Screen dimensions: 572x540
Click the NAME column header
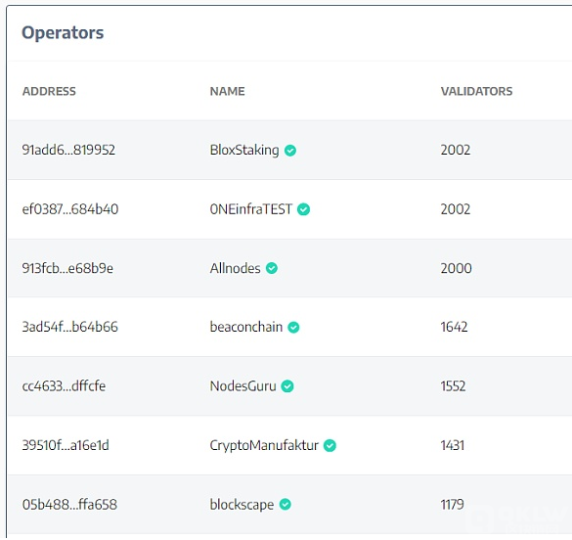[227, 91]
